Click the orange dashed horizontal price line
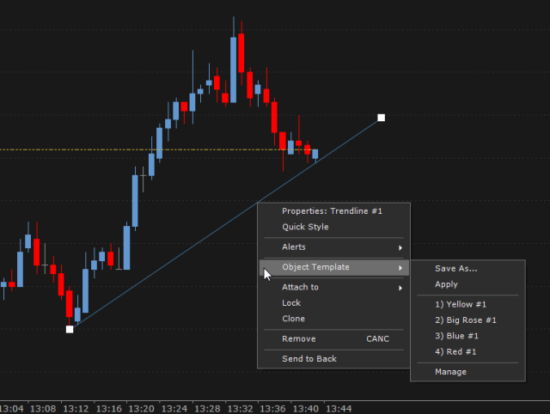The width and height of the screenshot is (550, 414). tap(86, 150)
